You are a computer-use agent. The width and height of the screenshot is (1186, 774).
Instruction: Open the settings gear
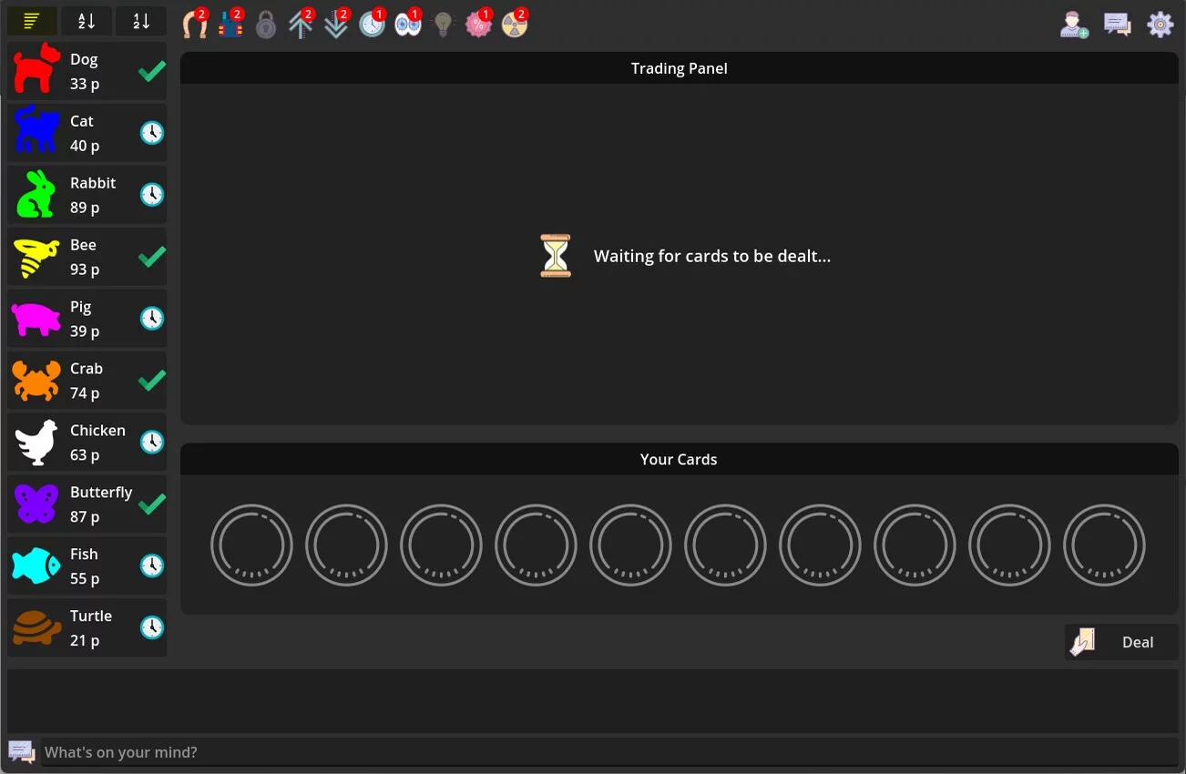point(1160,25)
